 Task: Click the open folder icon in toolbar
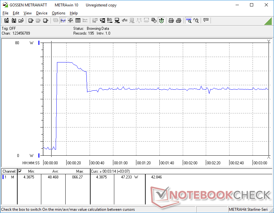[x=21, y=20]
